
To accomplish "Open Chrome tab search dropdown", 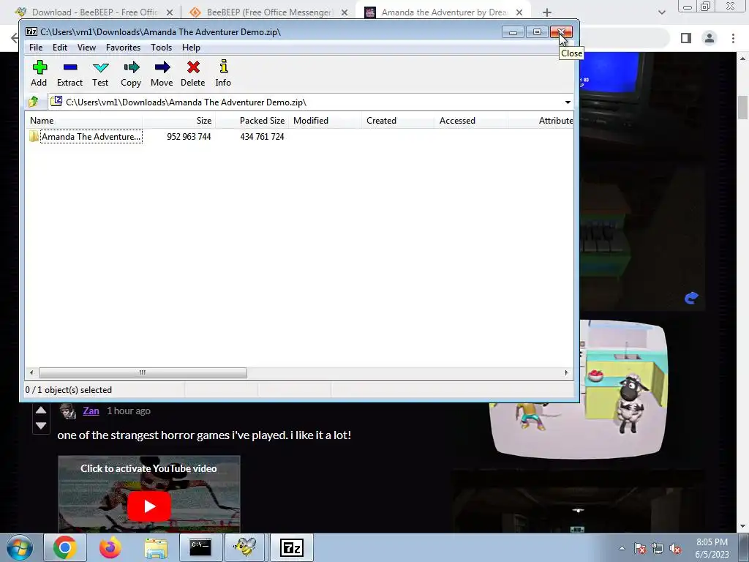I will pyautogui.click(x=661, y=12).
